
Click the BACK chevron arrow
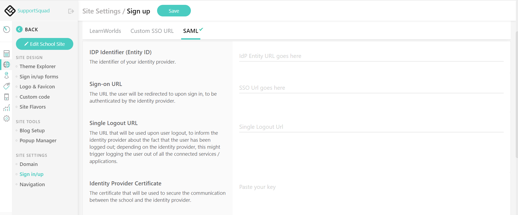(x=19, y=29)
